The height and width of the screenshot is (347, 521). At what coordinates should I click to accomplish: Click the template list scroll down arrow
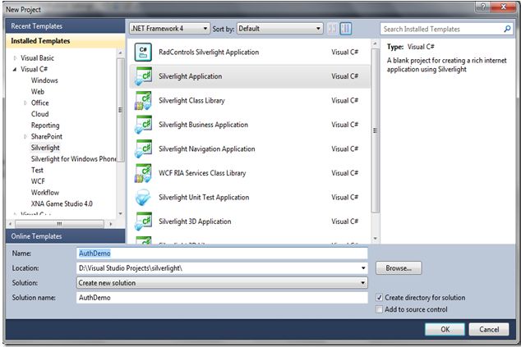point(375,239)
